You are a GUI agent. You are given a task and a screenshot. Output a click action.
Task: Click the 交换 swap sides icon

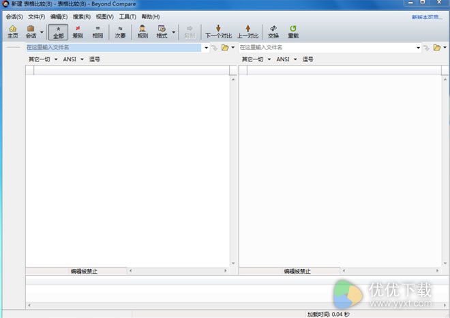(273, 32)
